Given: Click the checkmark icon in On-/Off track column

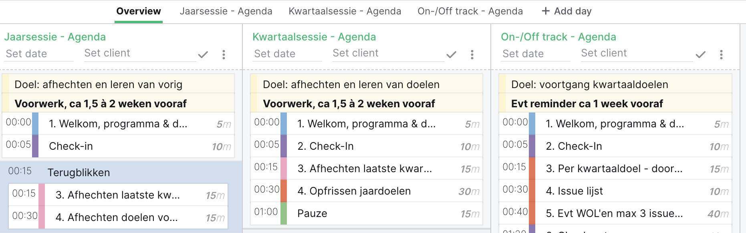Looking at the screenshot, I should pyautogui.click(x=700, y=54).
